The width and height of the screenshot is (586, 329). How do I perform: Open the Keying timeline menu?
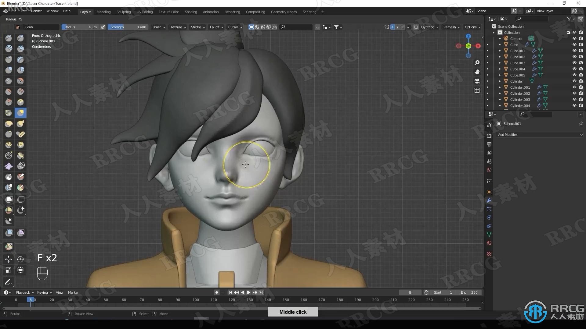[44, 292]
